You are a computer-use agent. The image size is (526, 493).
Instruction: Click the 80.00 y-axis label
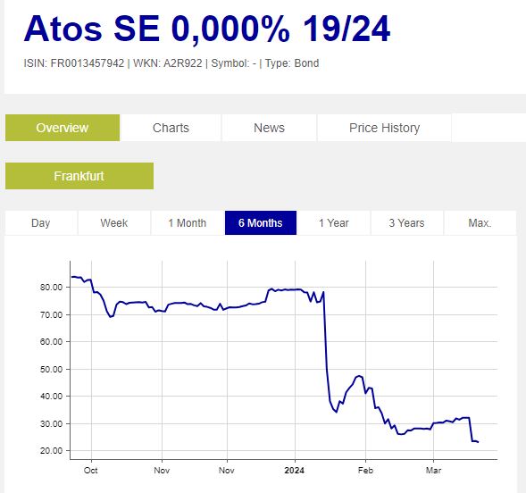tap(51, 288)
